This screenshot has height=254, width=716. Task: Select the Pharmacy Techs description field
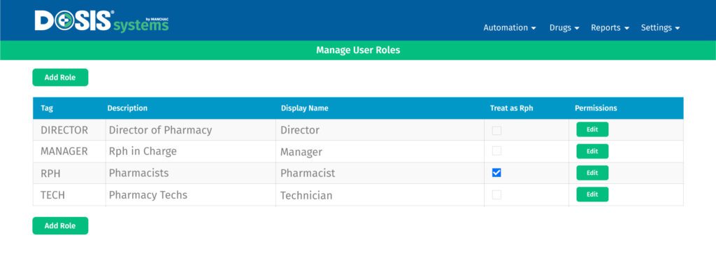[190, 195]
